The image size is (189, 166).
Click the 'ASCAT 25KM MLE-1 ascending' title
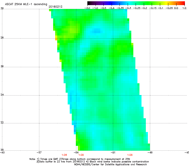pyautogui.click(x=26, y=4)
